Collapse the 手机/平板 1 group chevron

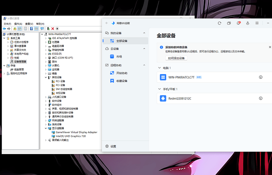coord(159,89)
